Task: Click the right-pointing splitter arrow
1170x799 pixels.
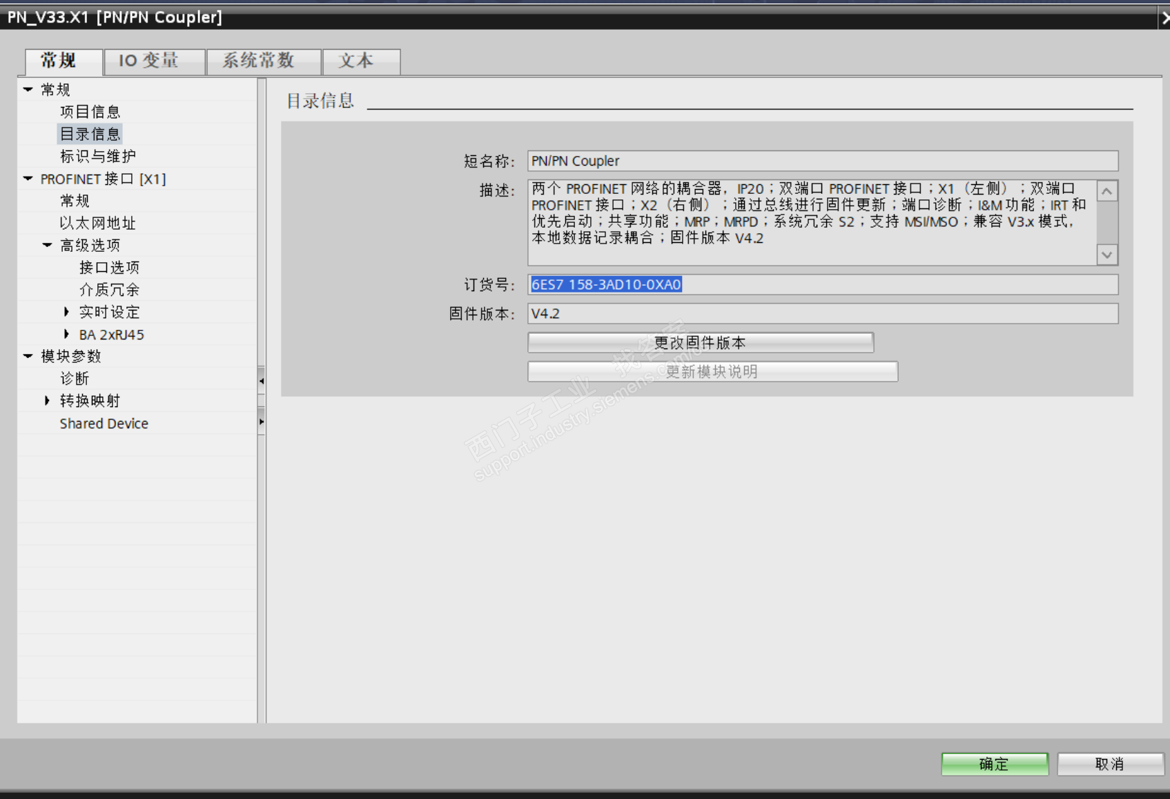Action: [262, 421]
